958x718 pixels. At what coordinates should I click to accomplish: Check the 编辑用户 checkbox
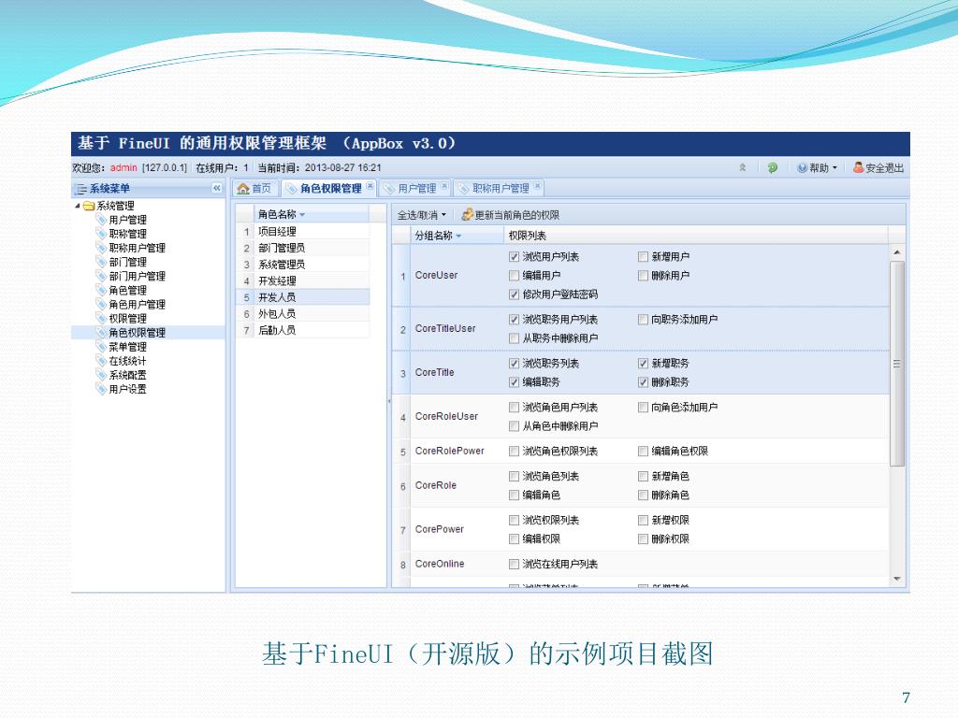[x=514, y=276]
